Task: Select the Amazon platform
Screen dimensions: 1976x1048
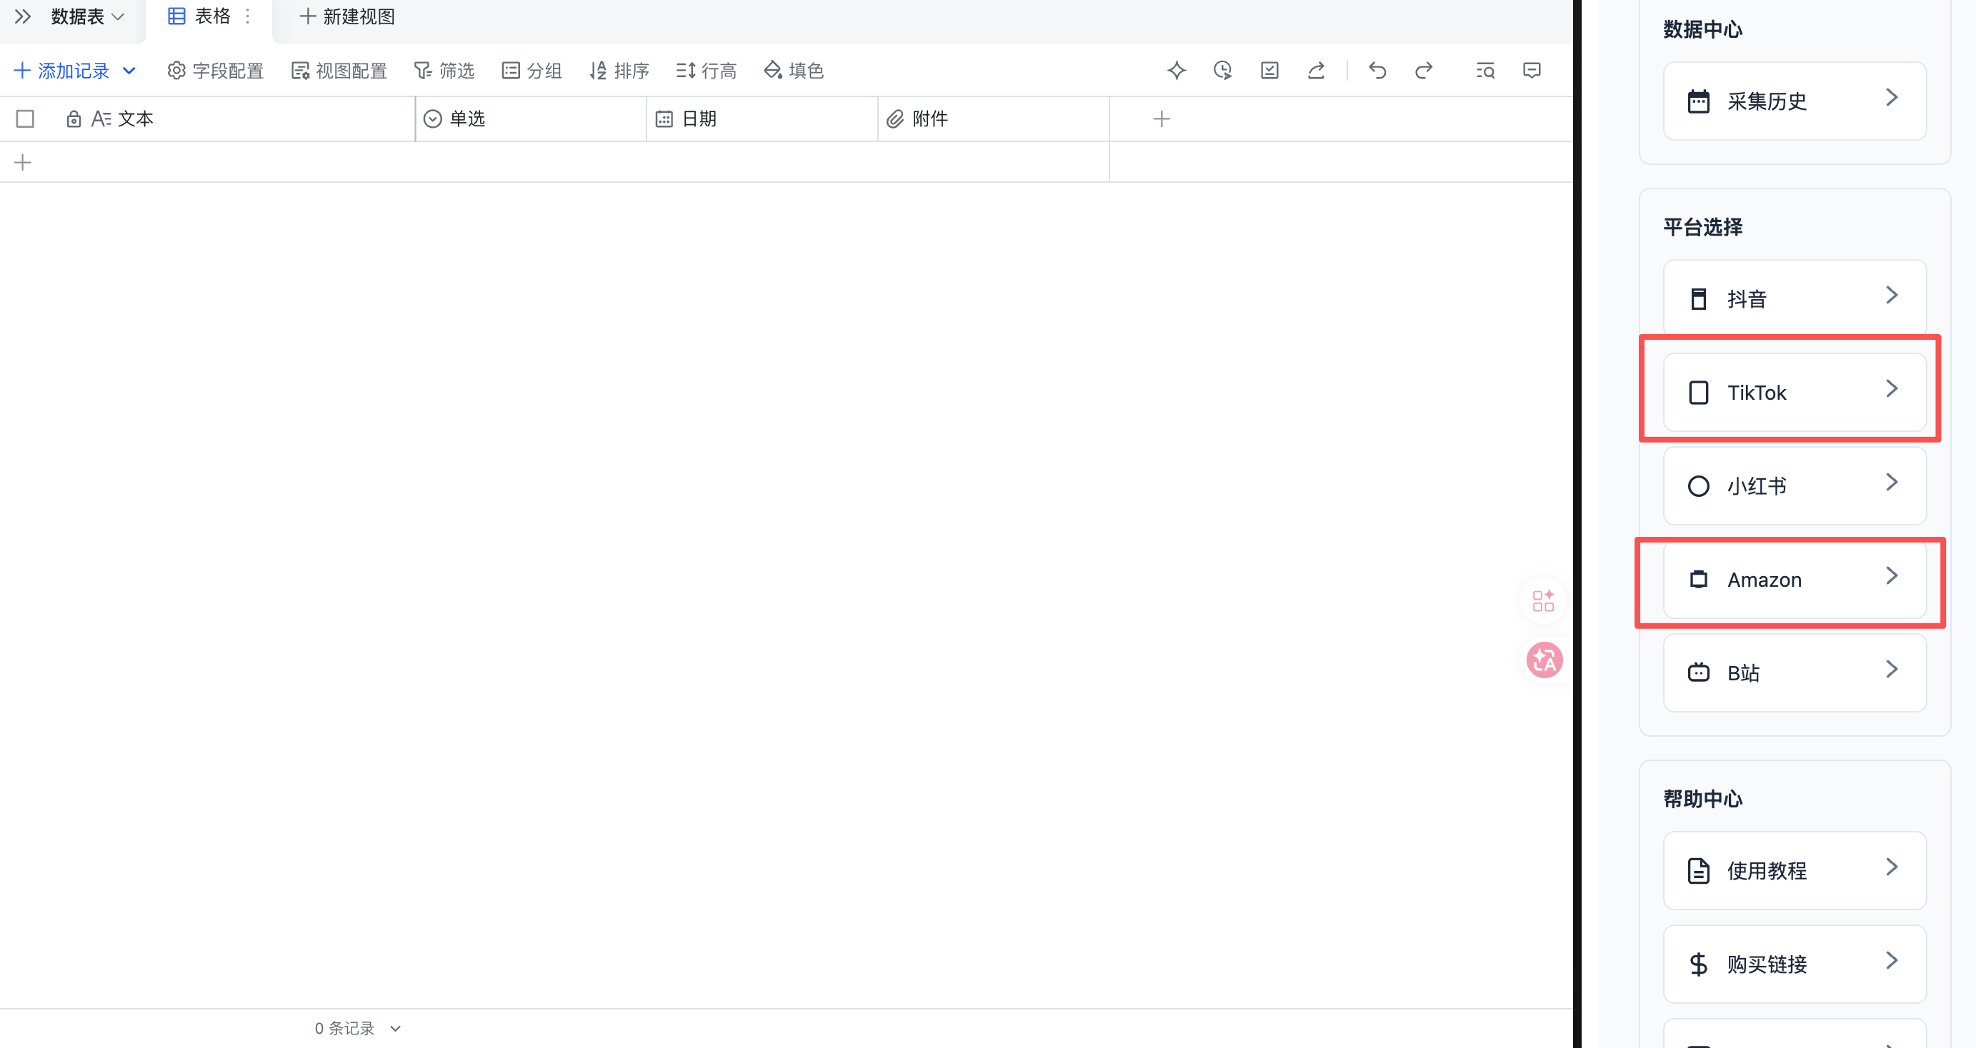Action: pyautogui.click(x=1795, y=580)
